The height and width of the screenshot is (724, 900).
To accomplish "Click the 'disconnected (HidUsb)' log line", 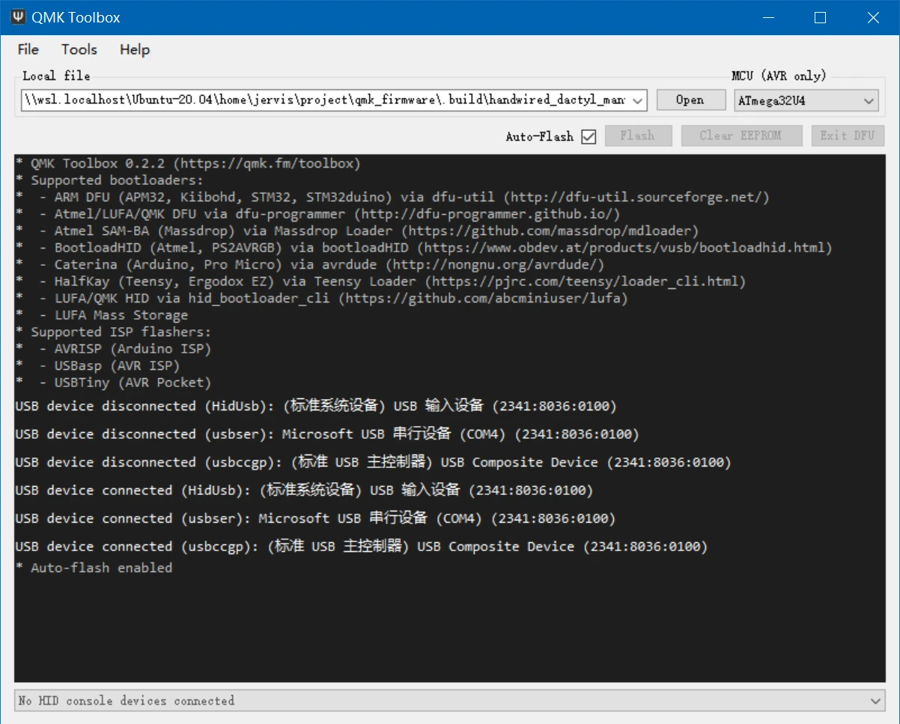I will pyautogui.click(x=316, y=406).
